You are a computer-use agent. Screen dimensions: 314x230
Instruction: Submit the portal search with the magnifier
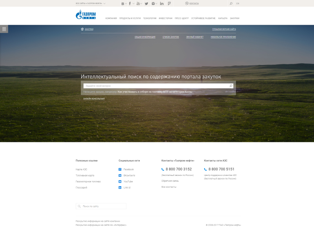point(231,86)
